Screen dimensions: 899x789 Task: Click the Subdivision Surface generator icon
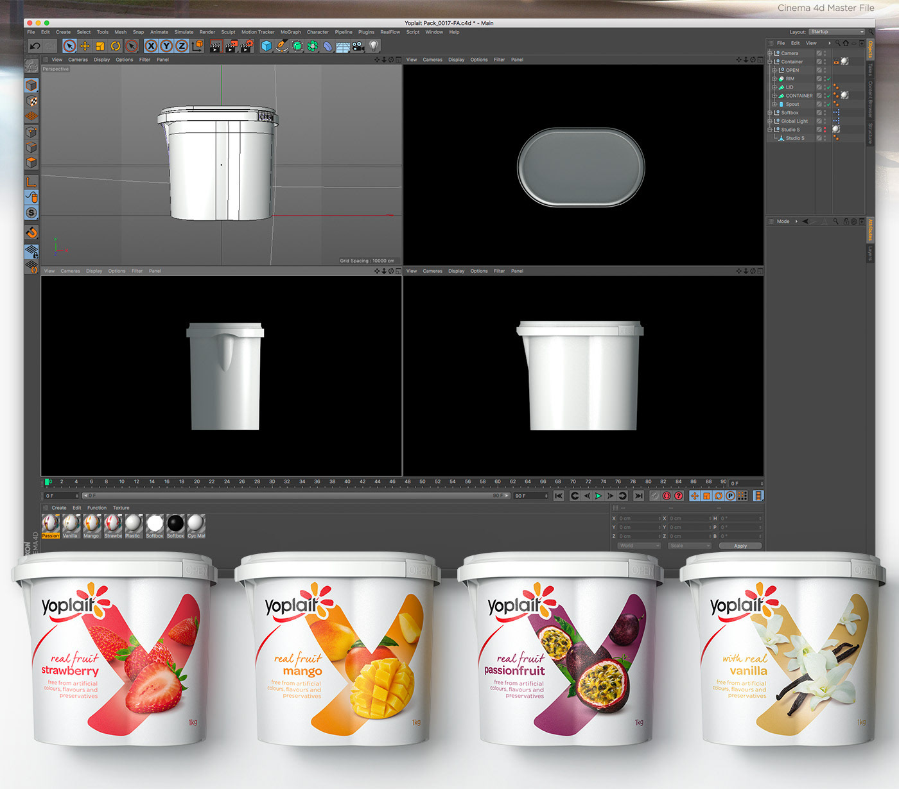pos(297,46)
